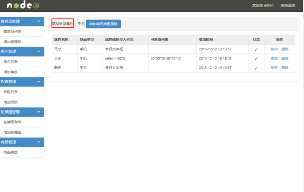Delete the 大小 attribute via 删除
This screenshot has width=304, height=192.
pos(285,58)
